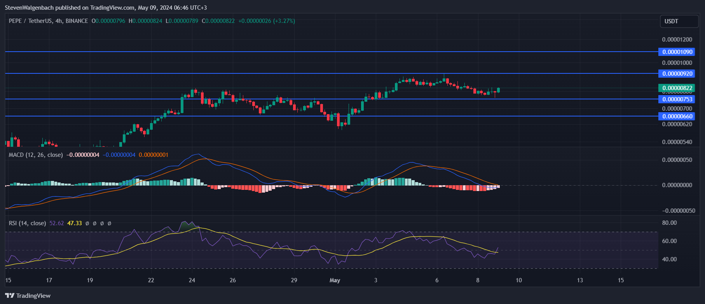Viewport: 705px width, 304px height.
Task: Click date 13 on the time axis
Action: click(x=580, y=280)
